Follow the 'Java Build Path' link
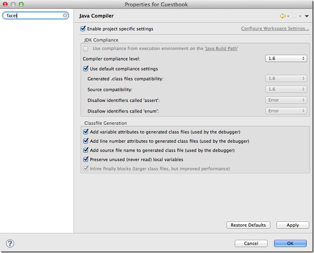314x253 pixels. pyautogui.click(x=221, y=48)
